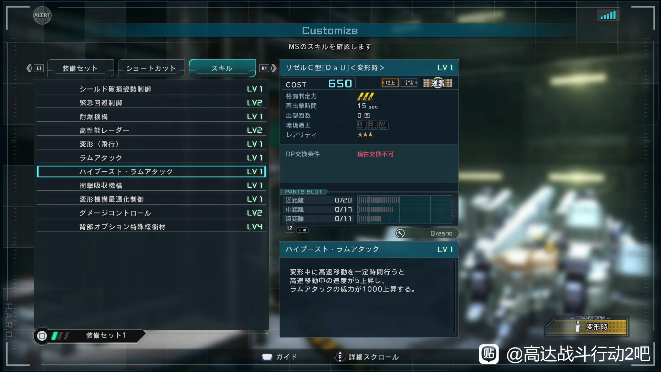Click the L2 button icon
661x372 pixels.
pyautogui.click(x=290, y=228)
